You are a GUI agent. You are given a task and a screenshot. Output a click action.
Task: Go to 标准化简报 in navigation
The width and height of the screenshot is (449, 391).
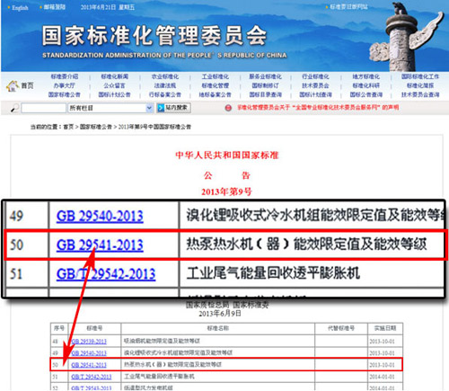(x=420, y=85)
